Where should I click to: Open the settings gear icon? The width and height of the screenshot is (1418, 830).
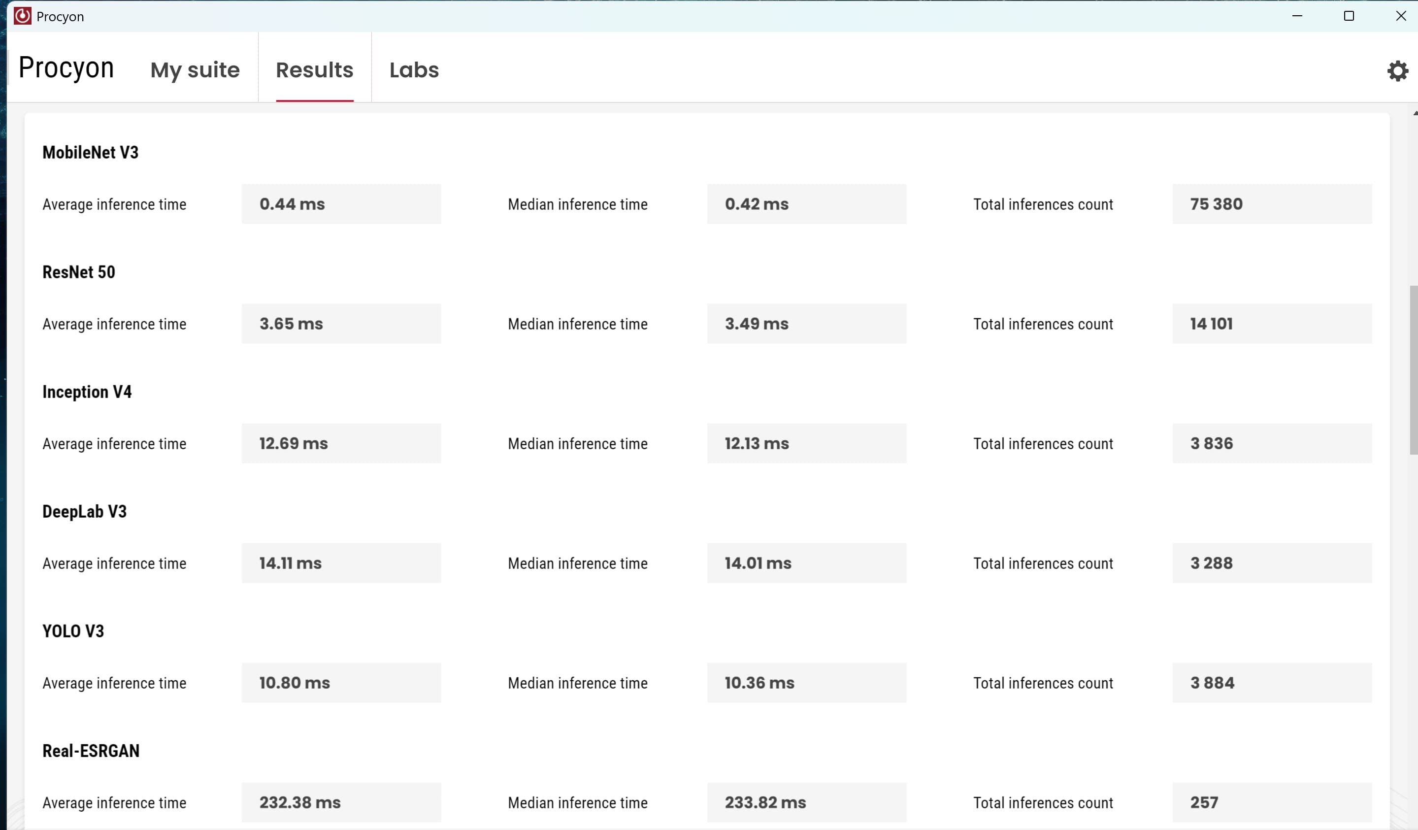pos(1397,71)
